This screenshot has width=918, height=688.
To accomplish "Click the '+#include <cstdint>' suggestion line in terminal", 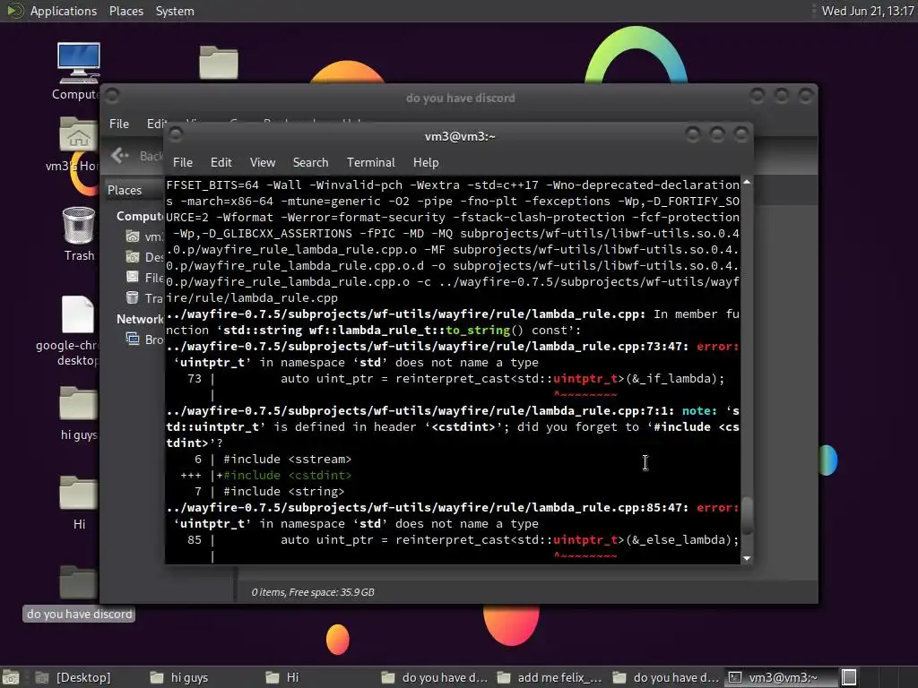I will click(284, 475).
